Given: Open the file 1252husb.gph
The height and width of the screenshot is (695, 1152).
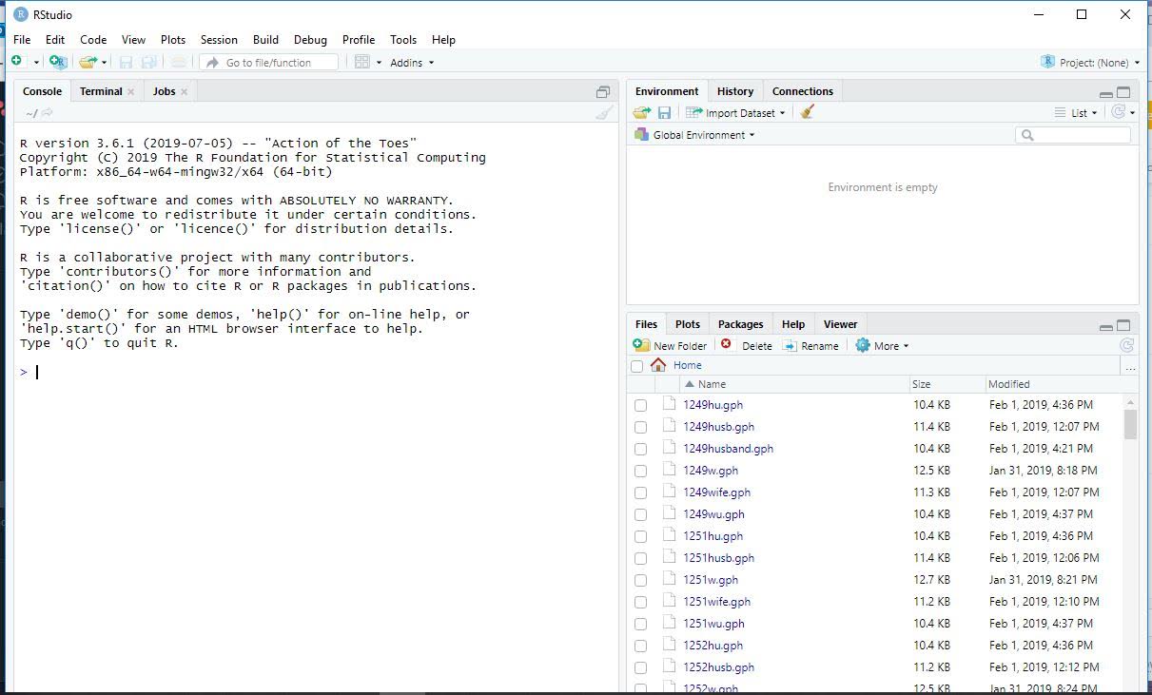Looking at the screenshot, I should tap(718, 667).
